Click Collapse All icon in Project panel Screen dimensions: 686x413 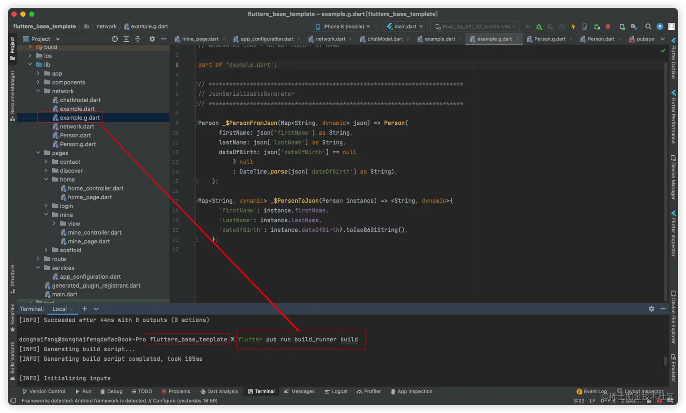137,39
